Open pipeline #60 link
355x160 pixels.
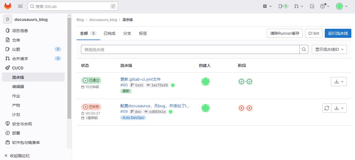(124, 85)
